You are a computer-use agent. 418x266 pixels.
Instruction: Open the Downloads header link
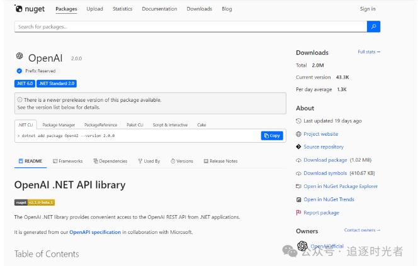coord(200,9)
